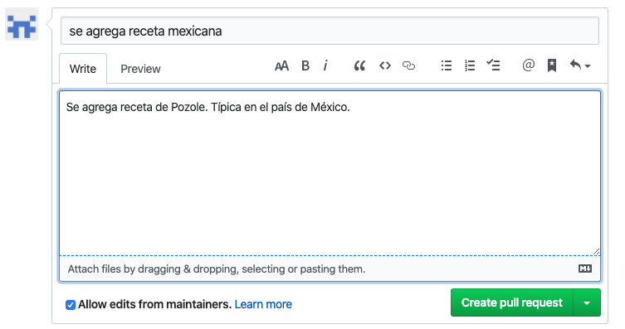The image size is (625, 329).
Task: Click the pull request title field
Action: (330, 31)
